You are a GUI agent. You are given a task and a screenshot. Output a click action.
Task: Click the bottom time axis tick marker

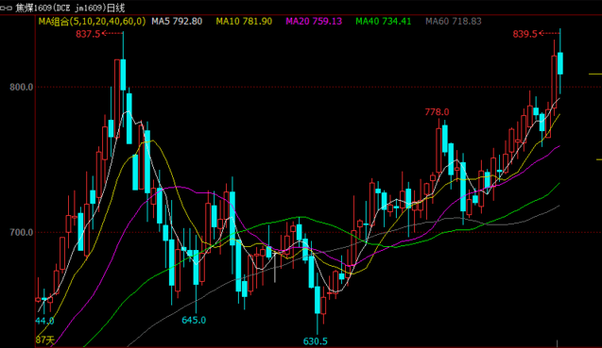tap(557, 343)
